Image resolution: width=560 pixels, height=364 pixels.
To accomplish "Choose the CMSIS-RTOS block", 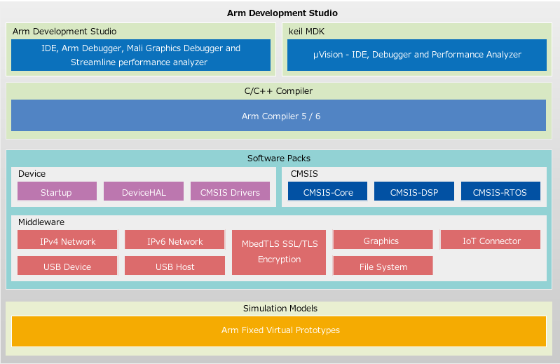I will [500, 192].
